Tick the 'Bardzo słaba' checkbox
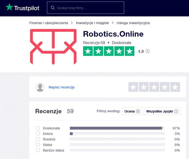This screenshot has height=159, width=189. (38, 150)
